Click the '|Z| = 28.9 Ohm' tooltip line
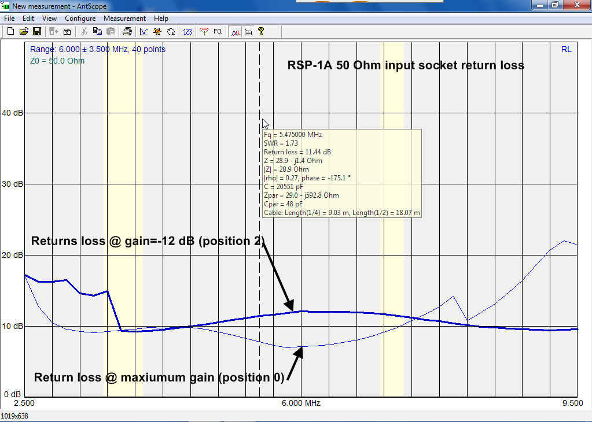This screenshot has width=592, height=422. (286, 169)
